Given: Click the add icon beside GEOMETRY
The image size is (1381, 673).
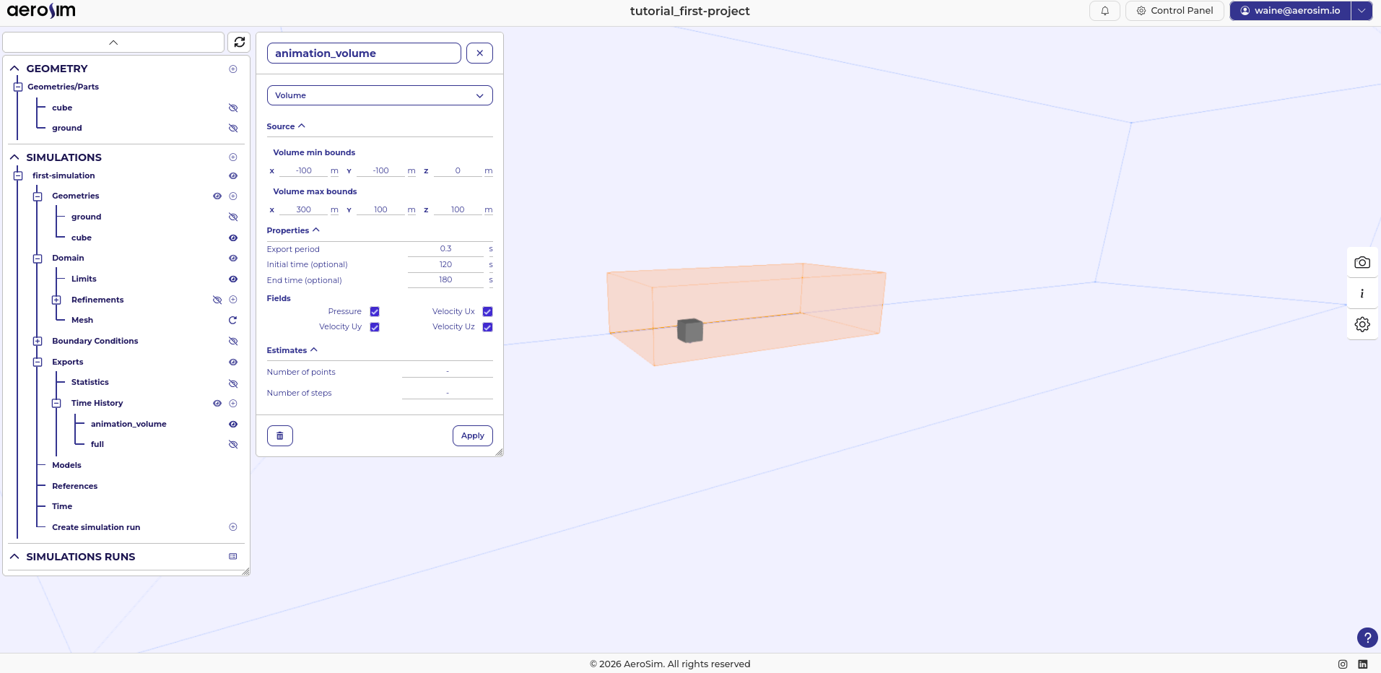Looking at the screenshot, I should point(232,69).
